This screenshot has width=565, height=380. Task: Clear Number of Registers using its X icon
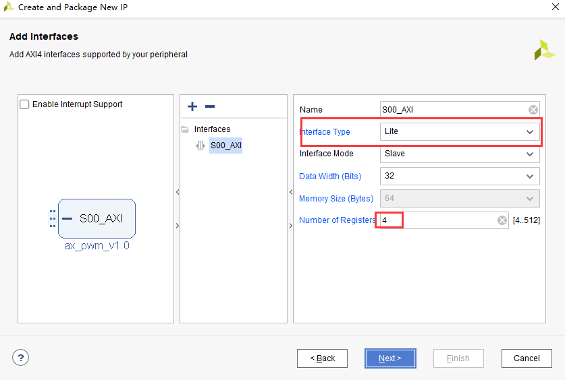[502, 220]
